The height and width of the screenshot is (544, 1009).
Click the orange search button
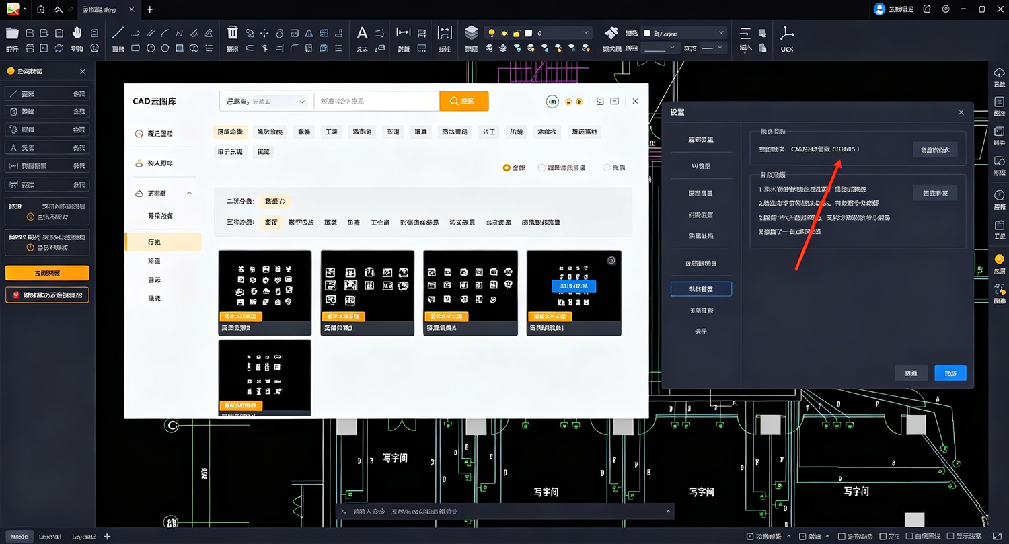pos(463,101)
